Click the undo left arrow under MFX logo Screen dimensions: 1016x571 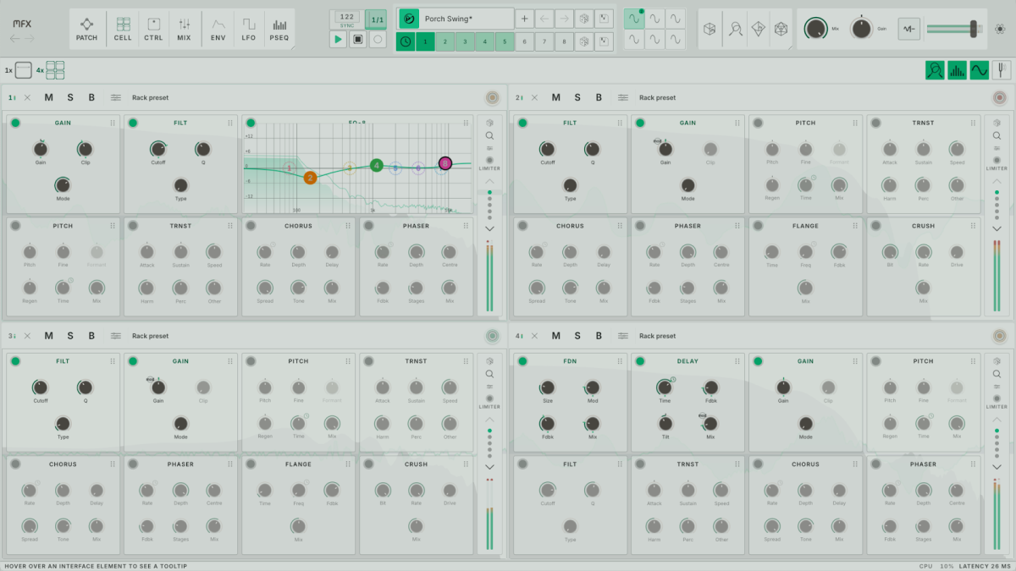coord(15,38)
